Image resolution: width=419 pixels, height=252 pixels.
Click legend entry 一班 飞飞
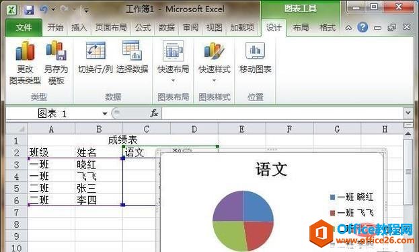tap(352, 213)
